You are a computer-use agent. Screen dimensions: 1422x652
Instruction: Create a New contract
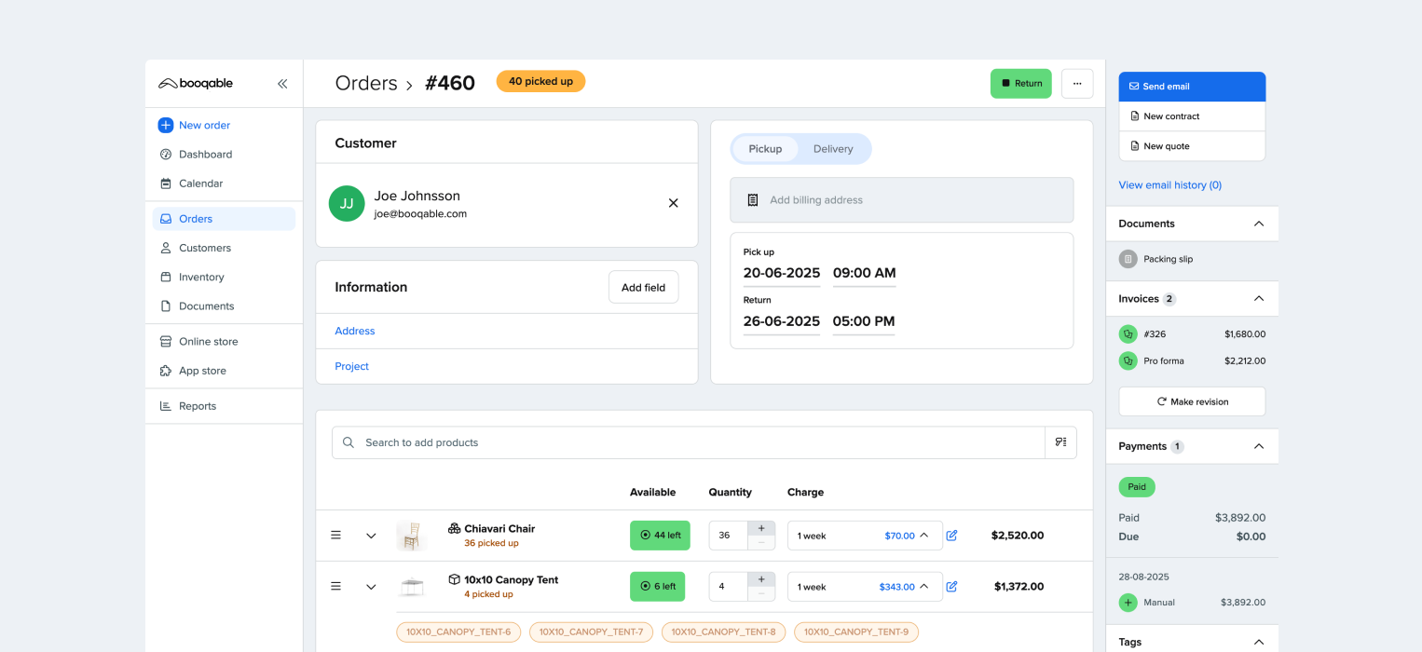(x=1192, y=116)
